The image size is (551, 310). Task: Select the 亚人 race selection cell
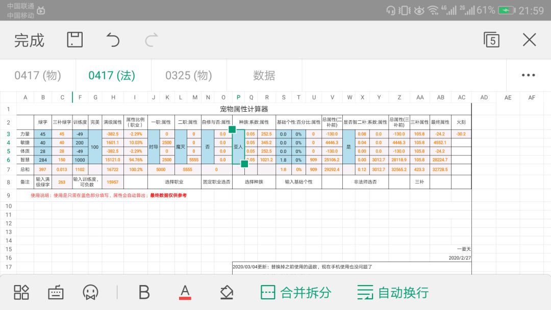pyautogui.click(x=238, y=147)
